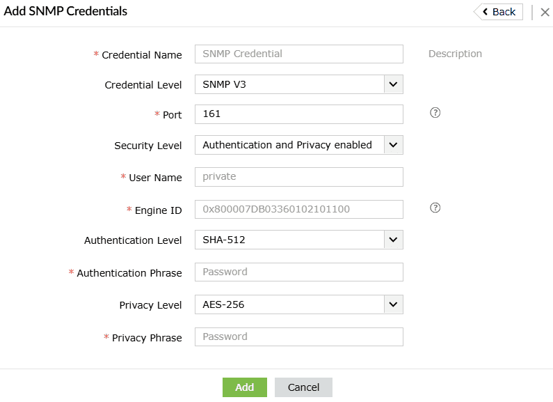Screen dimensions: 553x402
Task: Focus the Authentication Phrase password field
Action: click(x=298, y=272)
